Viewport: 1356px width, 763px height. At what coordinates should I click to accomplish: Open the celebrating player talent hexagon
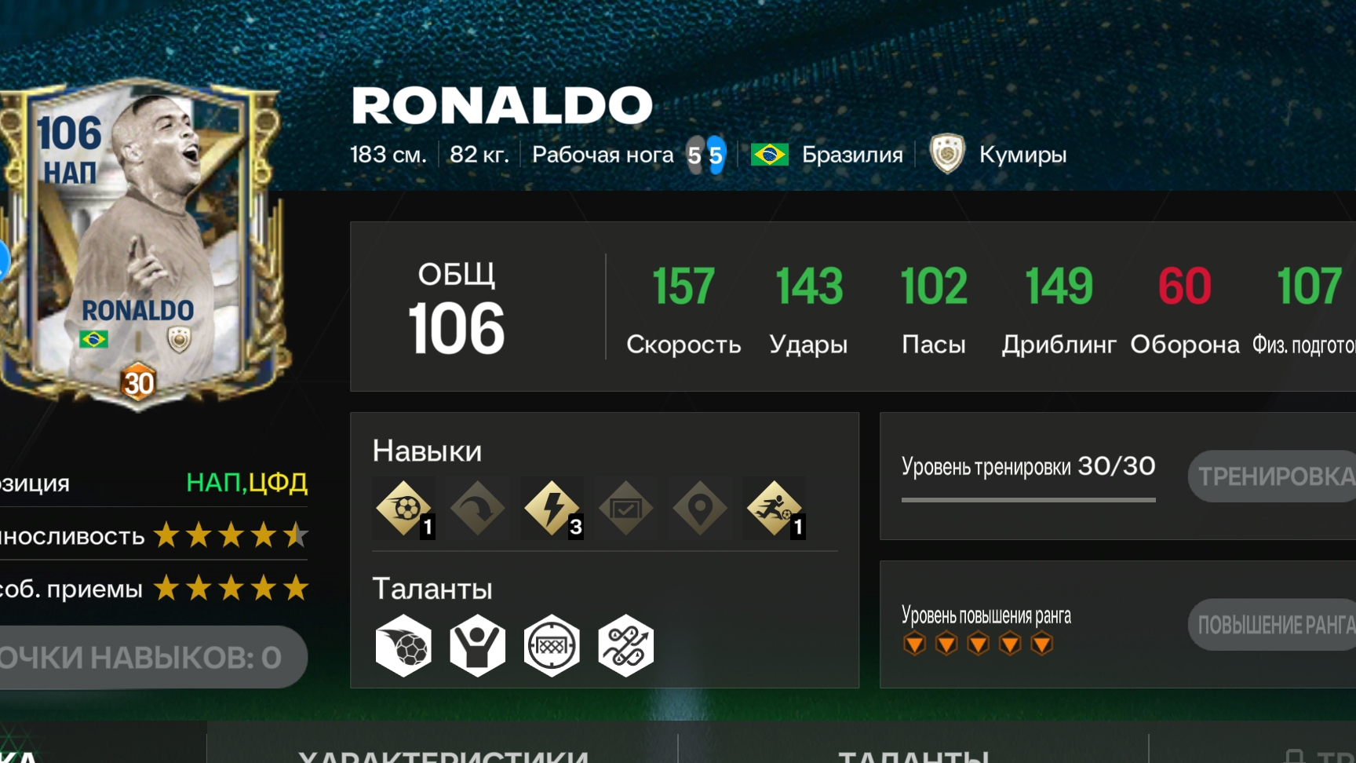click(x=477, y=646)
